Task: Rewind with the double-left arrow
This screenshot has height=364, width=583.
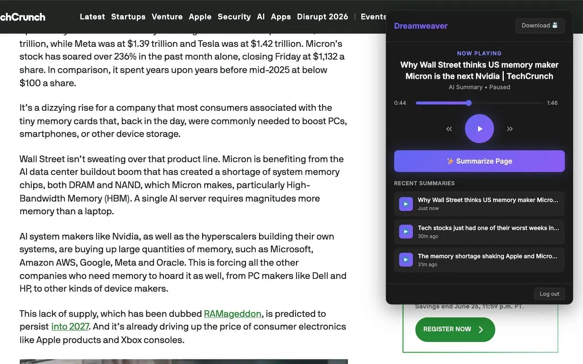Action: 449,129
